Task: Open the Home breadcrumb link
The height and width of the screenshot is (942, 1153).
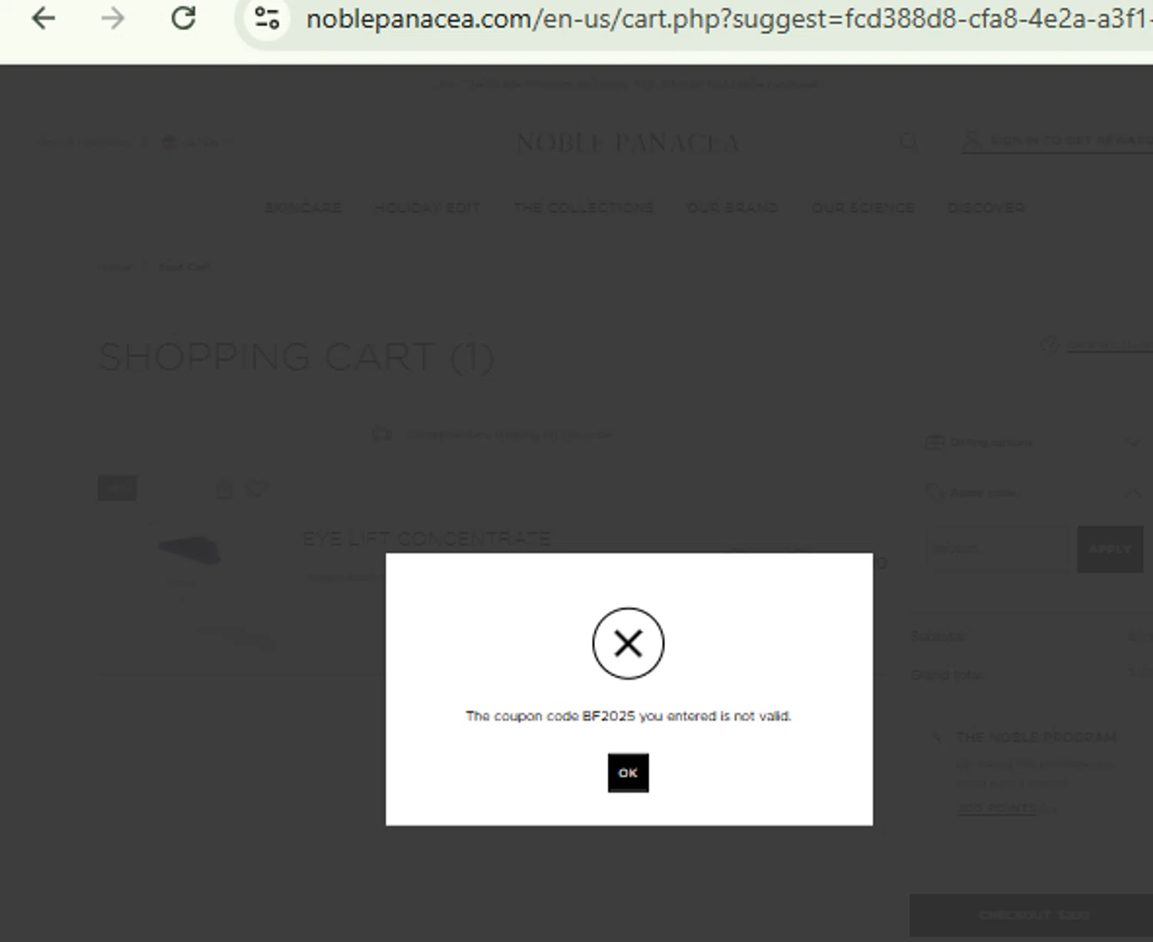Action: click(115, 267)
